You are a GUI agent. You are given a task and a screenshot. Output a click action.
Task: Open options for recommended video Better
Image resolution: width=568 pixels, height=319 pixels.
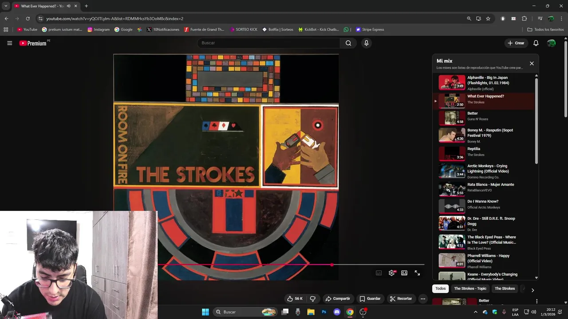(536, 301)
